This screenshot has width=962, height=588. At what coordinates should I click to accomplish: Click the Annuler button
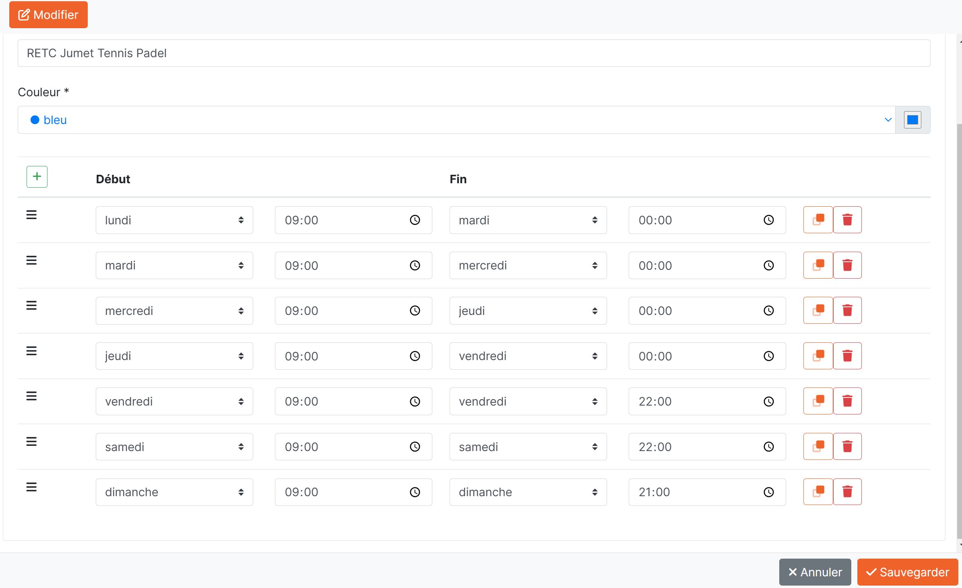tap(815, 572)
